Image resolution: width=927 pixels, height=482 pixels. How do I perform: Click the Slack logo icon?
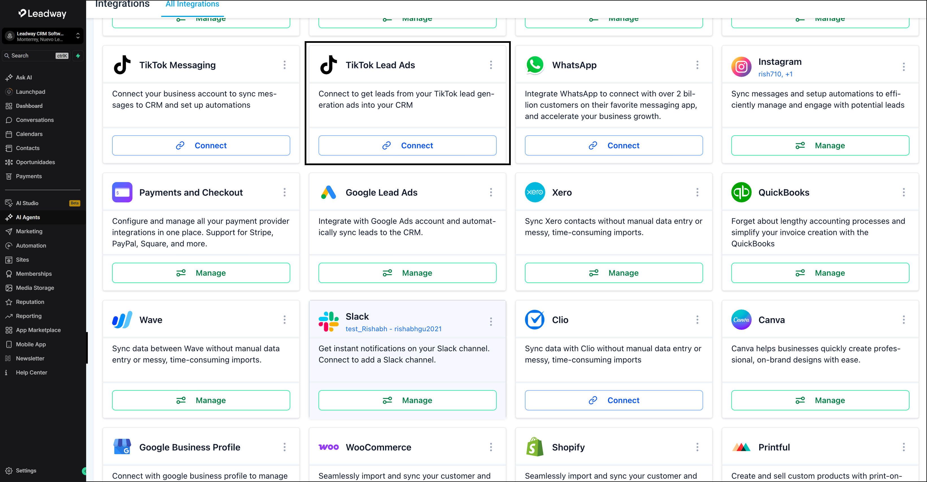[329, 322]
